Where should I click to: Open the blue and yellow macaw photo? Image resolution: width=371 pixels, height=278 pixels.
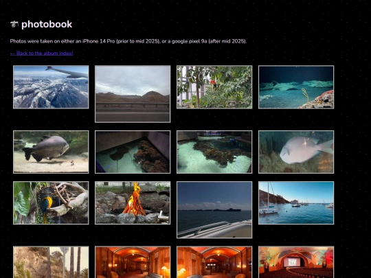click(51, 202)
